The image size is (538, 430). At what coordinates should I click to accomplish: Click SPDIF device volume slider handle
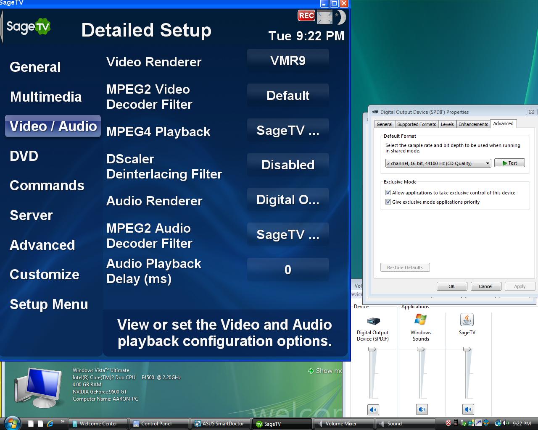[x=372, y=349]
